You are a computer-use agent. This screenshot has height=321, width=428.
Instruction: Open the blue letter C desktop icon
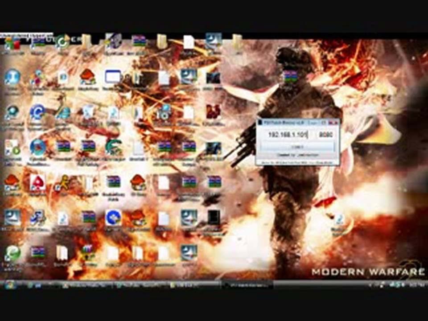tap(37, 112)
